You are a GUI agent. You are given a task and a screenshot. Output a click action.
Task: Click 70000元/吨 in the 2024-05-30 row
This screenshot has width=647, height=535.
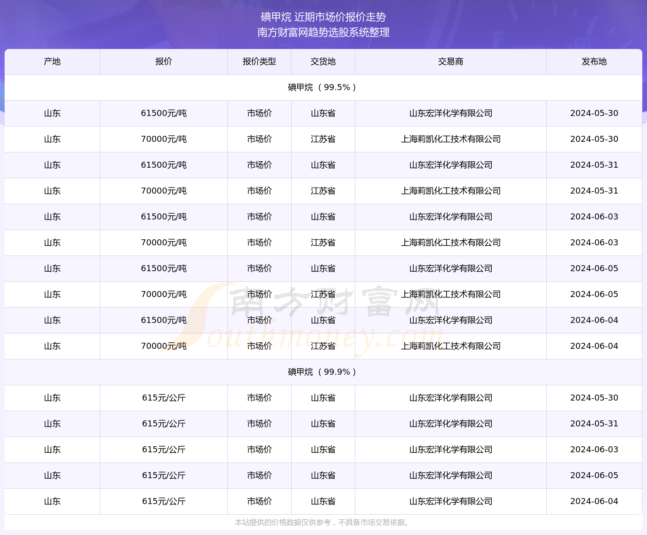(x=164, y=139)
